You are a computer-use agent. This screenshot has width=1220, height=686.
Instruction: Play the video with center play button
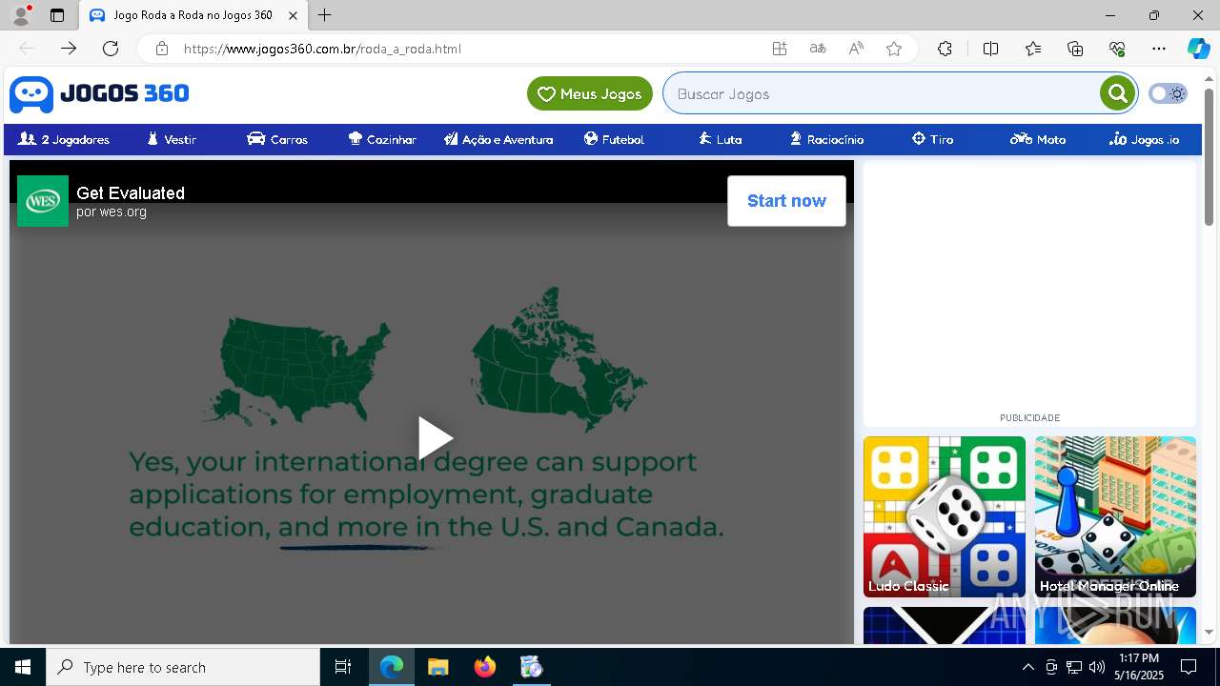click(435, 438)
